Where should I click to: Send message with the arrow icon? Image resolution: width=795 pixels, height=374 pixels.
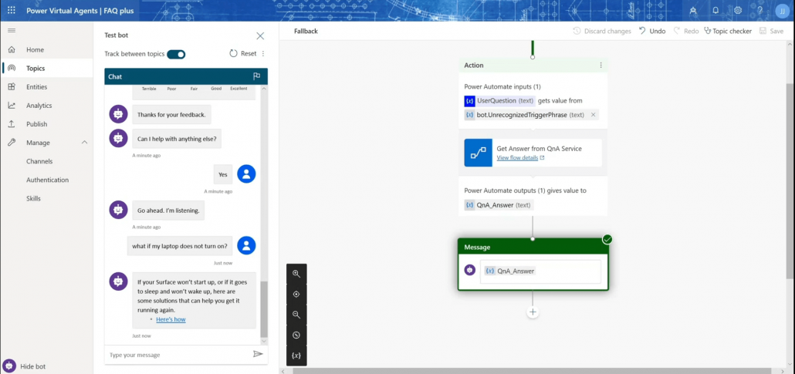(258, 355)
